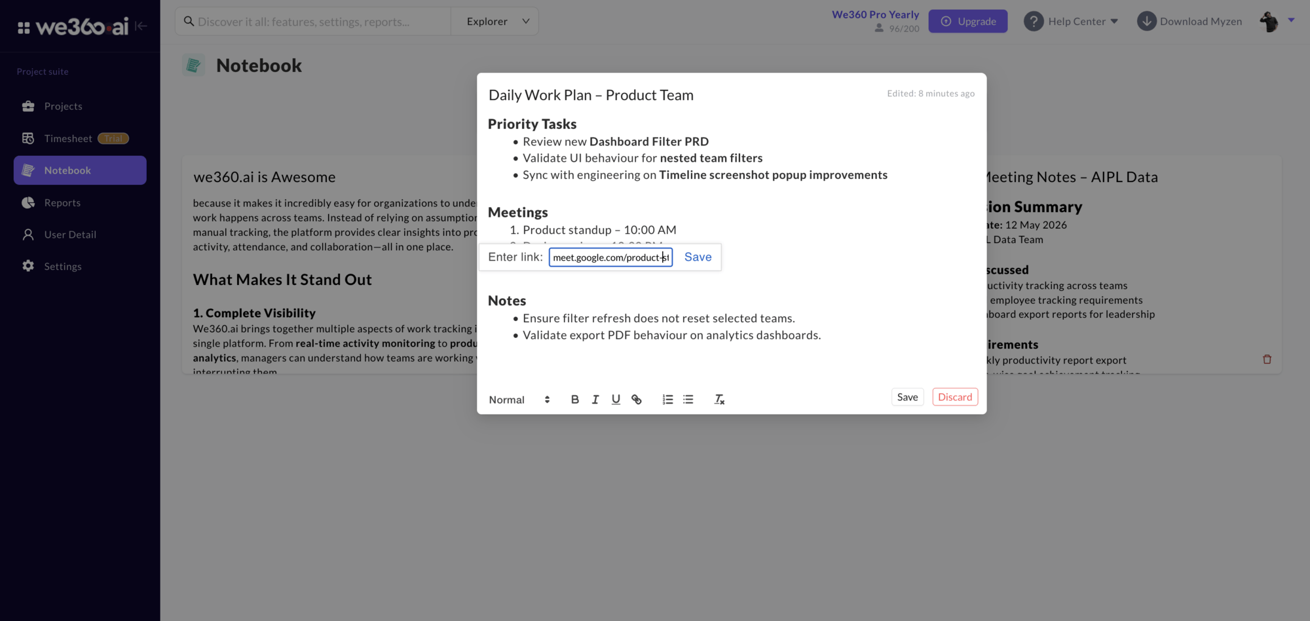Click the Notebook page icon

[x=193, y=65]
